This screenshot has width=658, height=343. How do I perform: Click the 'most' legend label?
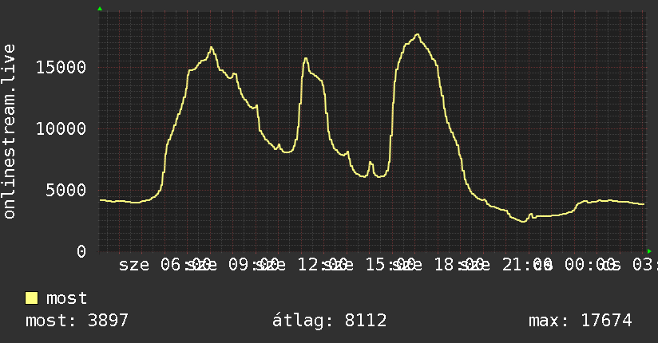(66, 298)
